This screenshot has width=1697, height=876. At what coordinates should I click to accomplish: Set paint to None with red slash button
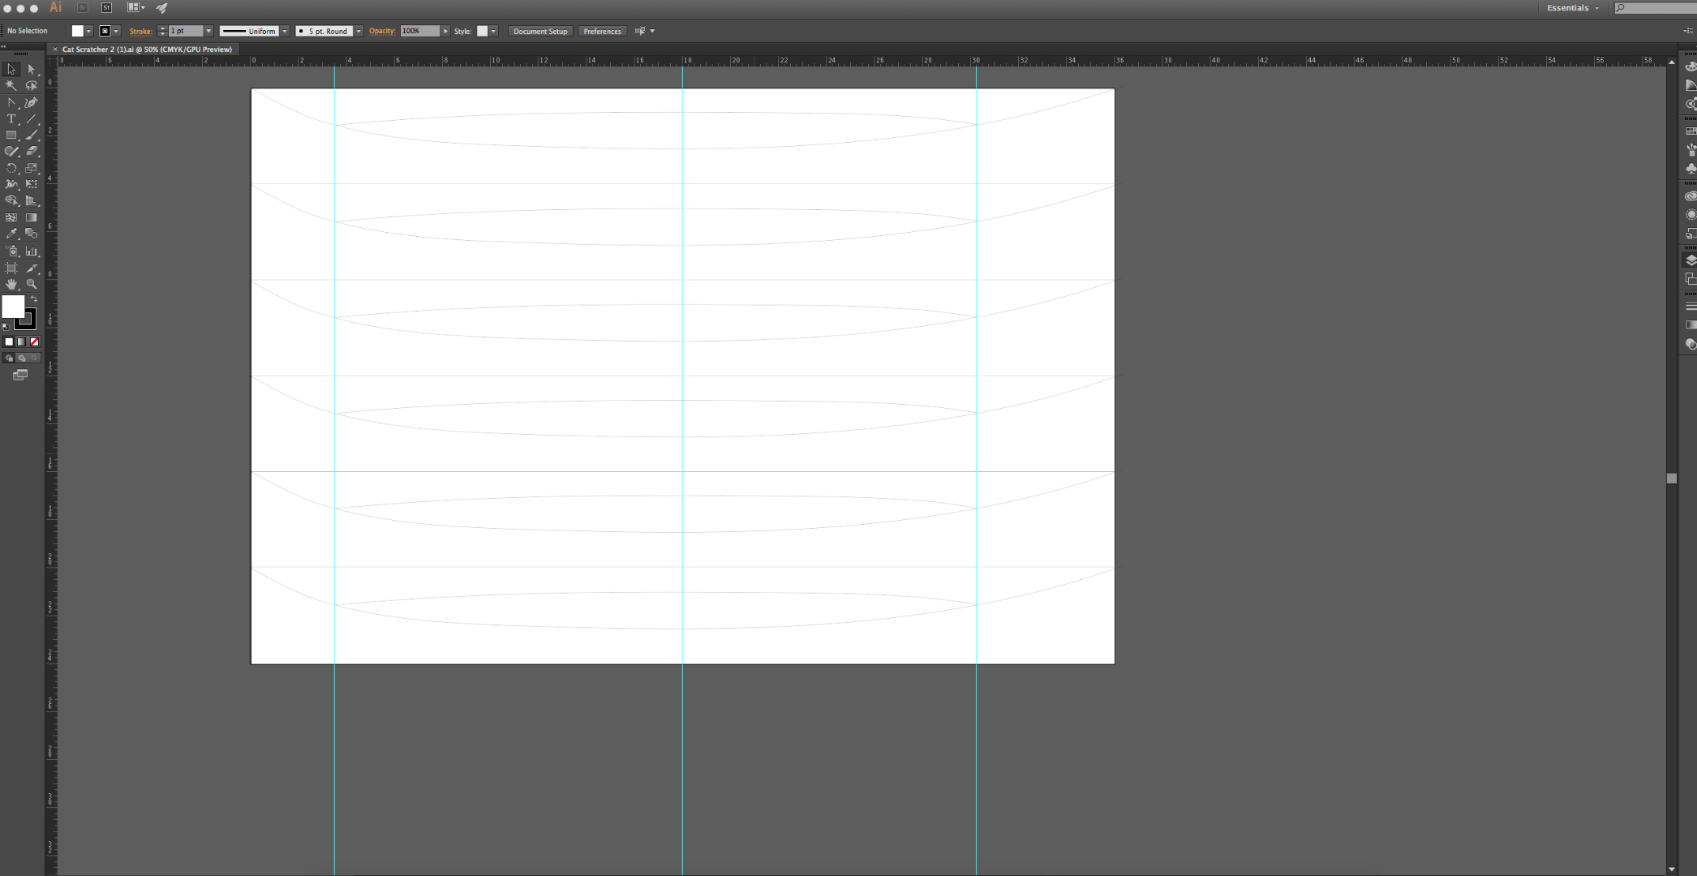pyautogui.click(x=34, y=341)
